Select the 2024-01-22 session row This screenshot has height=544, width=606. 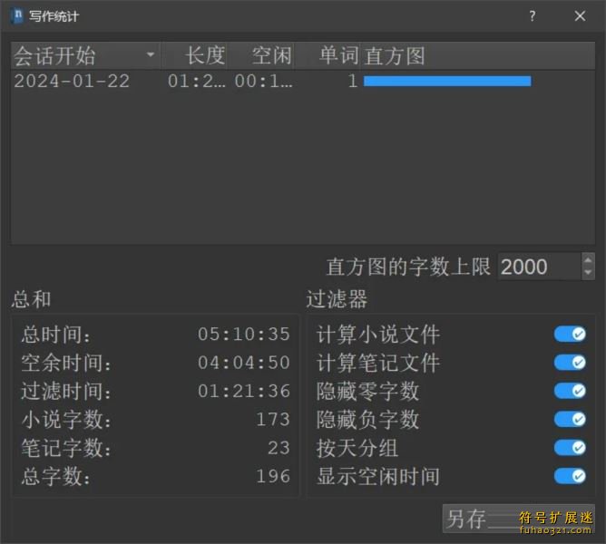point(303,81)
